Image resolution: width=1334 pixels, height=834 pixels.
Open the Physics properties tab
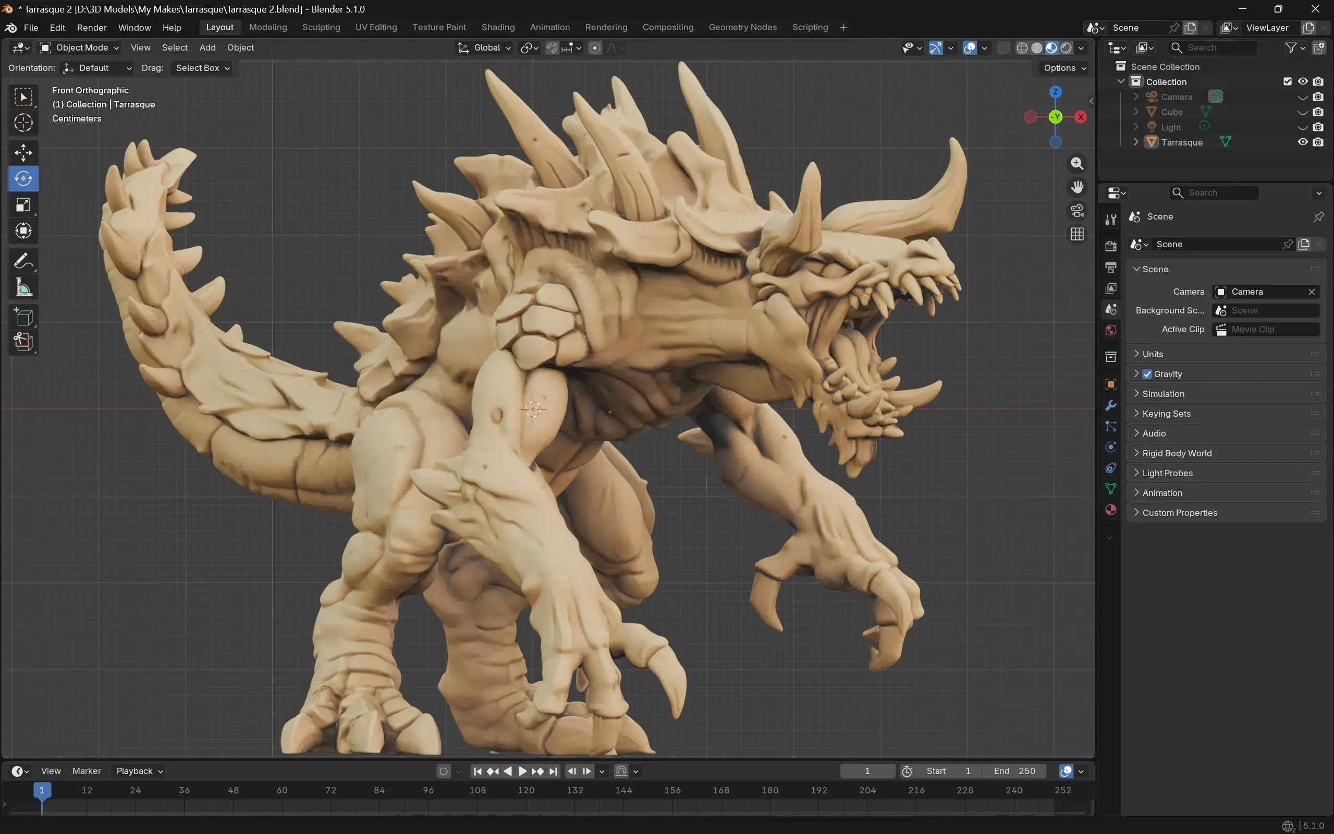[1111, 448]
